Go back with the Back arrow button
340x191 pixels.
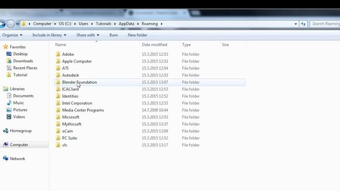coord(2,23)
